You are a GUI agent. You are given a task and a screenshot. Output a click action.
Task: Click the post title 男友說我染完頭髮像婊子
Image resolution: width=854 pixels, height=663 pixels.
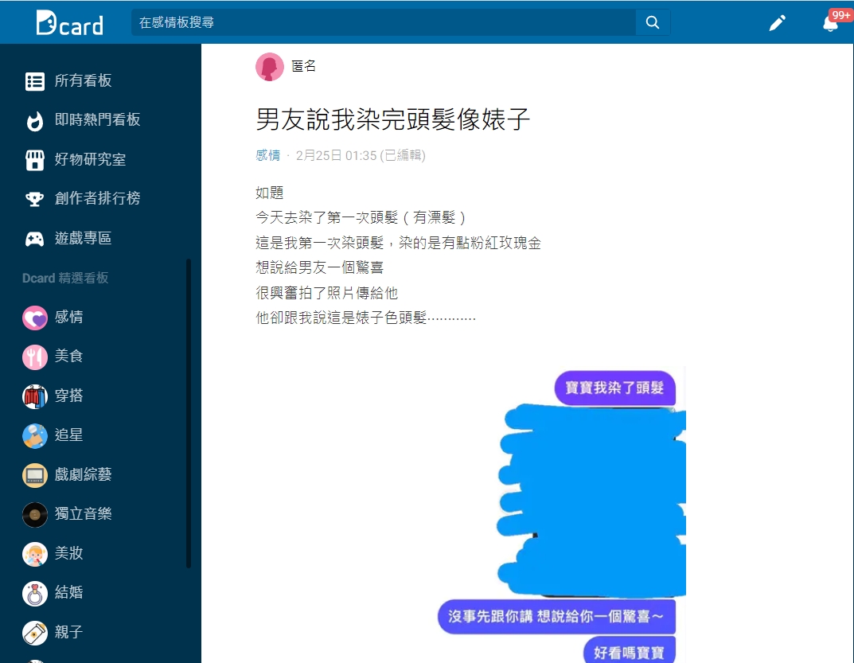[392, 119]
